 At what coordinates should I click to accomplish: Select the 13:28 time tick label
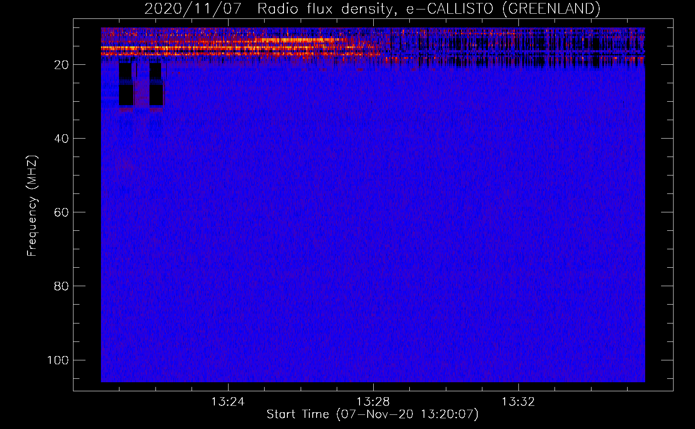pyautogui.click(x=373, y=402)
